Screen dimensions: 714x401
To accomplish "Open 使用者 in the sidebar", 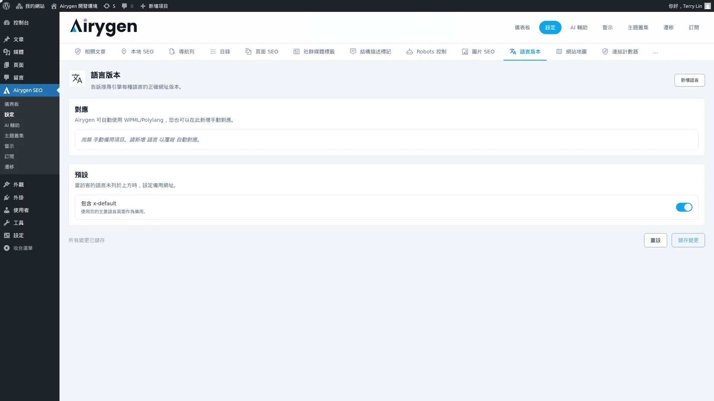I will 30,210.
